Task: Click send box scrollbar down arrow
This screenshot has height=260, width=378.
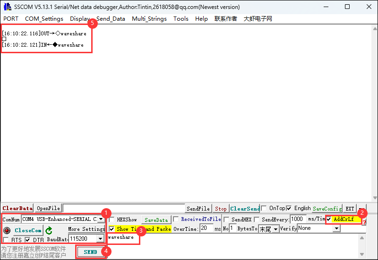Action: coord(362,254)
